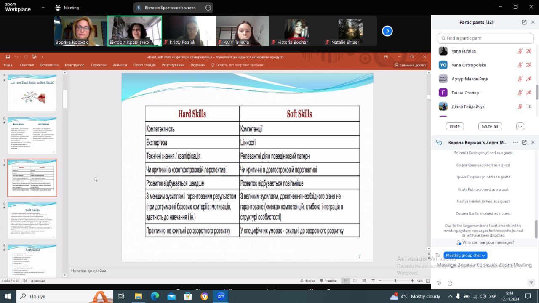Viewport: 539px width, 303px height.
Task: Pop out the Participants panel
Action: coord(524,22)
